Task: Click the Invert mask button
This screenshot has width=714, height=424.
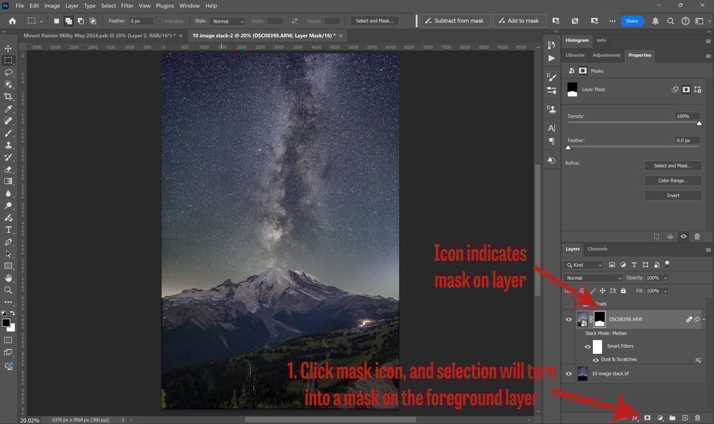Action: (673, 196)
